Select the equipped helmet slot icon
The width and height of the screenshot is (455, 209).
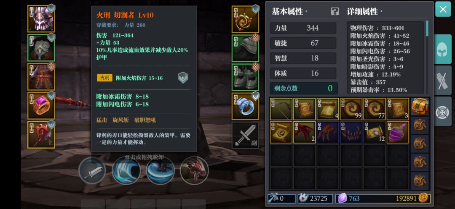[41, 18]
